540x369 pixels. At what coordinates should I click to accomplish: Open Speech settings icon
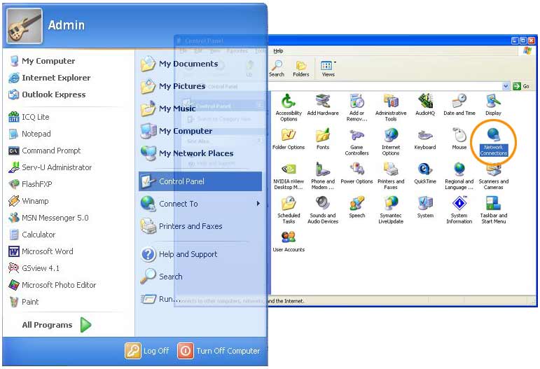pos(356,207)
